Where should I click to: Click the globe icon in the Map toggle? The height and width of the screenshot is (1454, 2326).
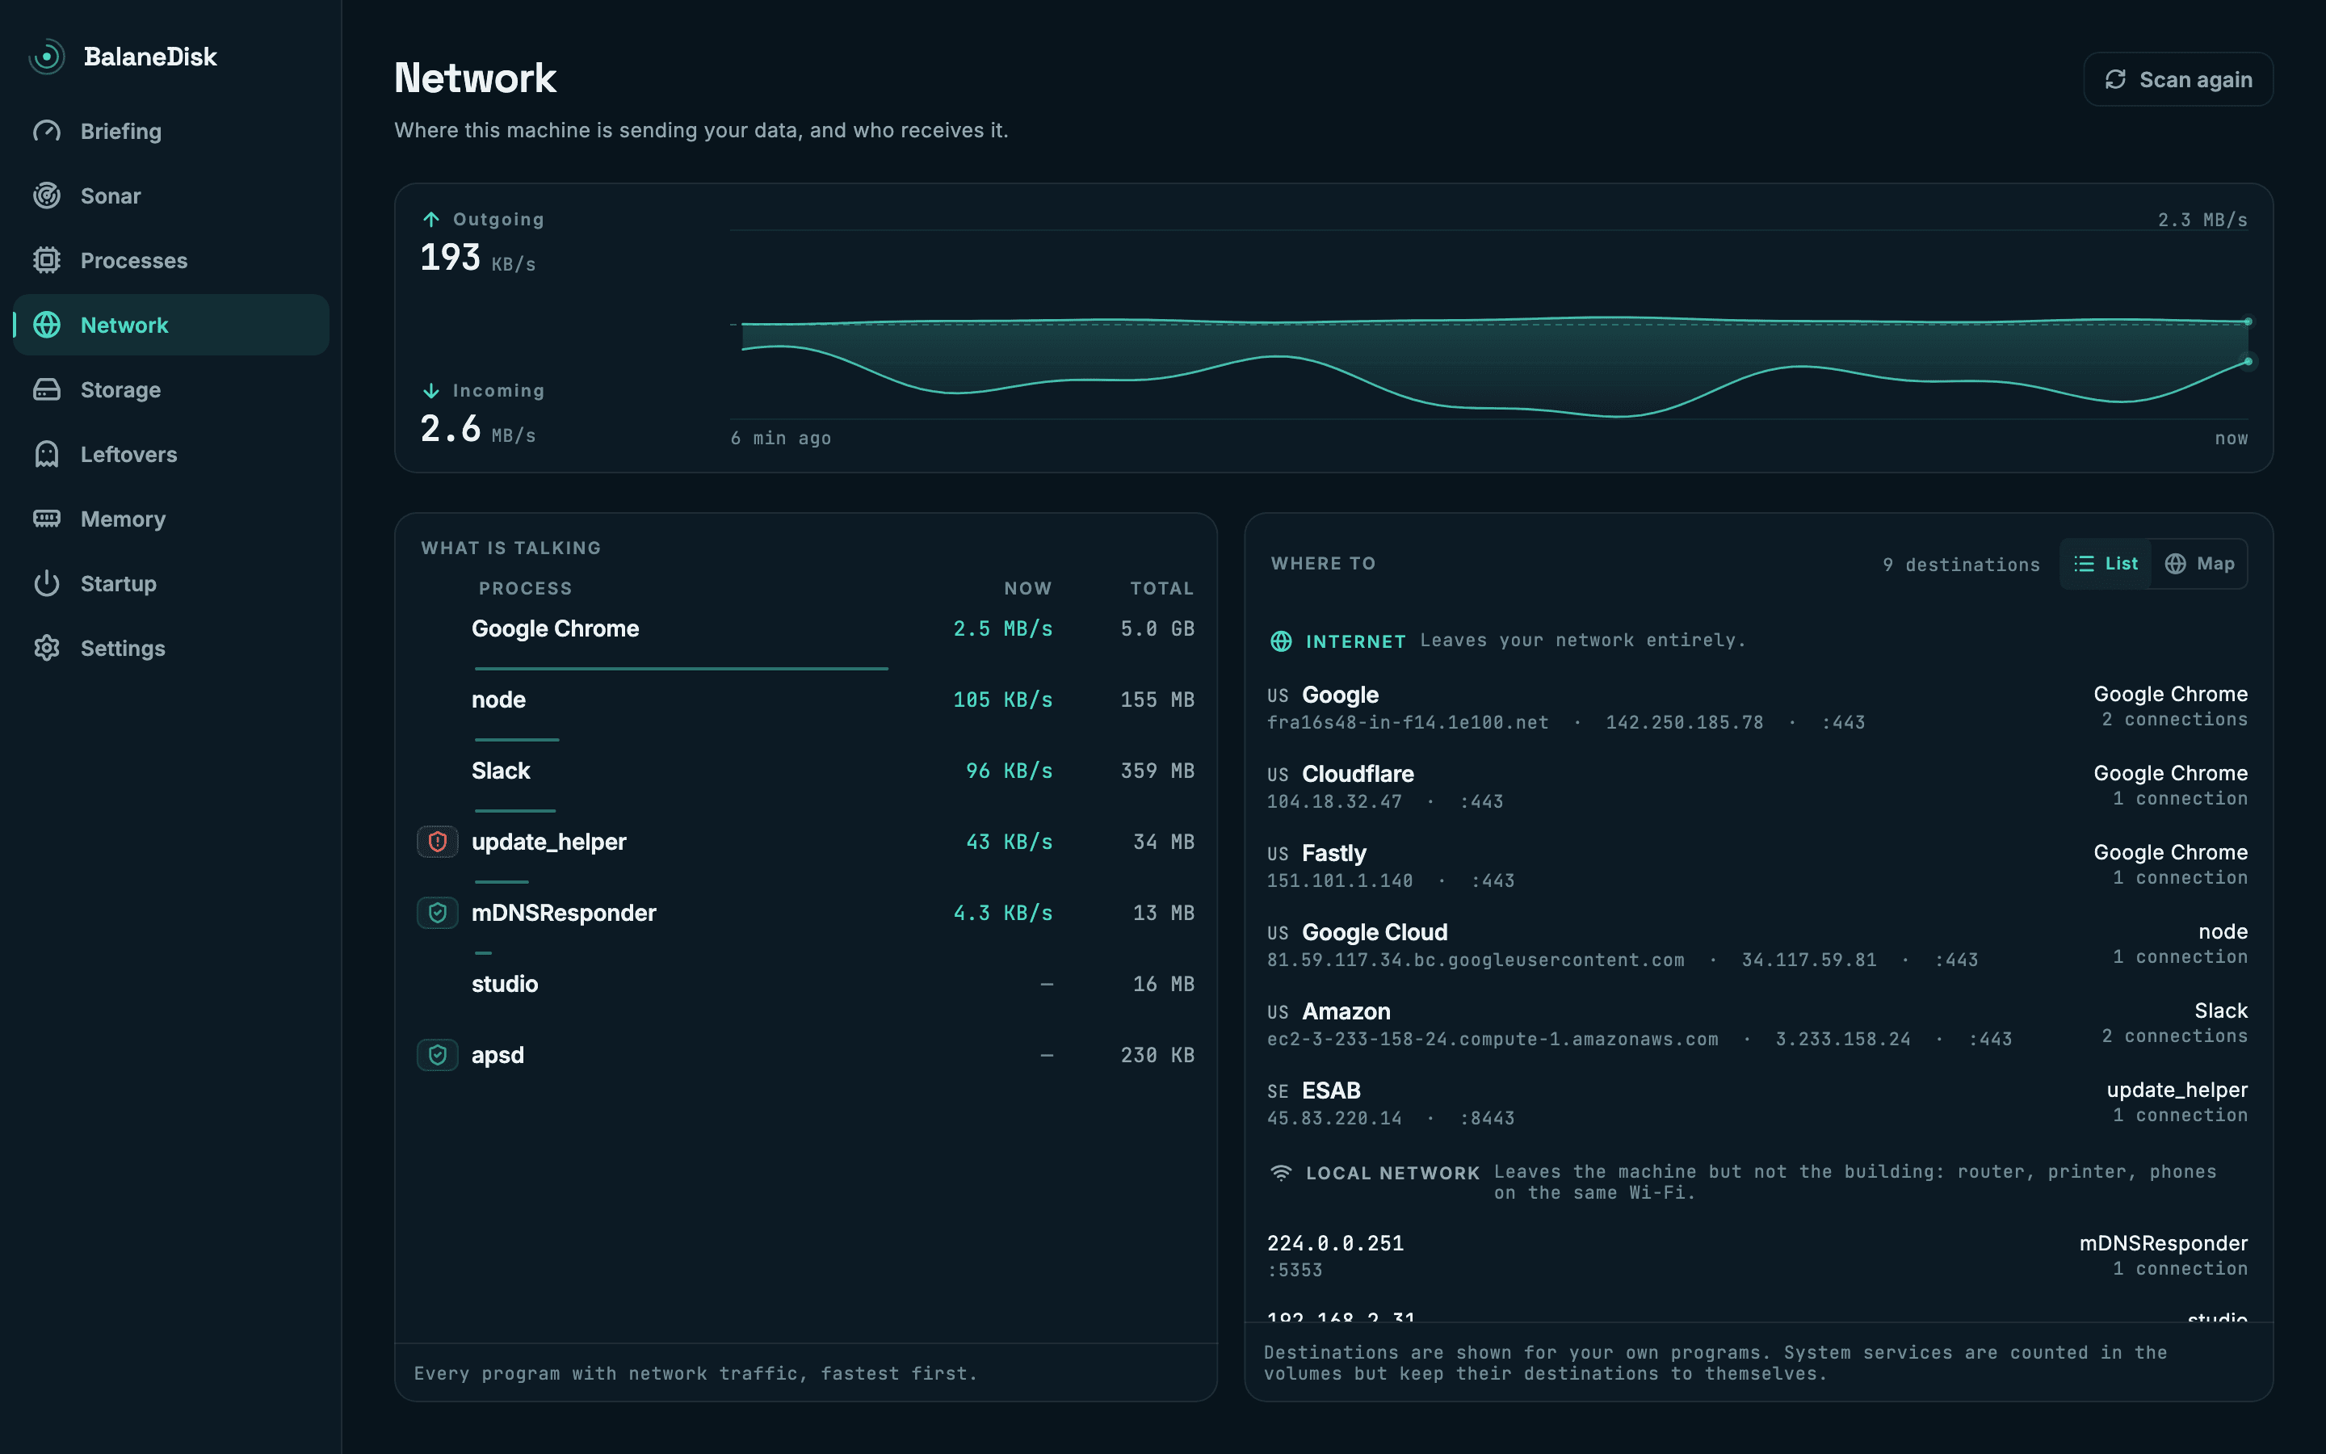tap(2175, 564)
